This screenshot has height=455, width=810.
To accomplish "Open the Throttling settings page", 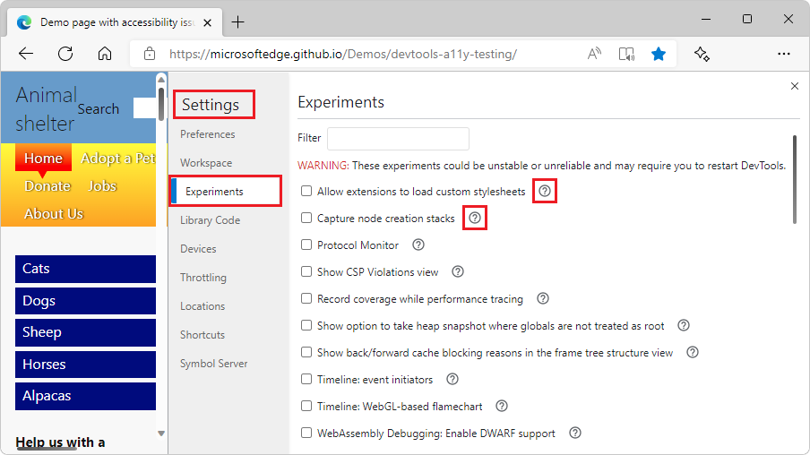I will (x=203, y=278).
